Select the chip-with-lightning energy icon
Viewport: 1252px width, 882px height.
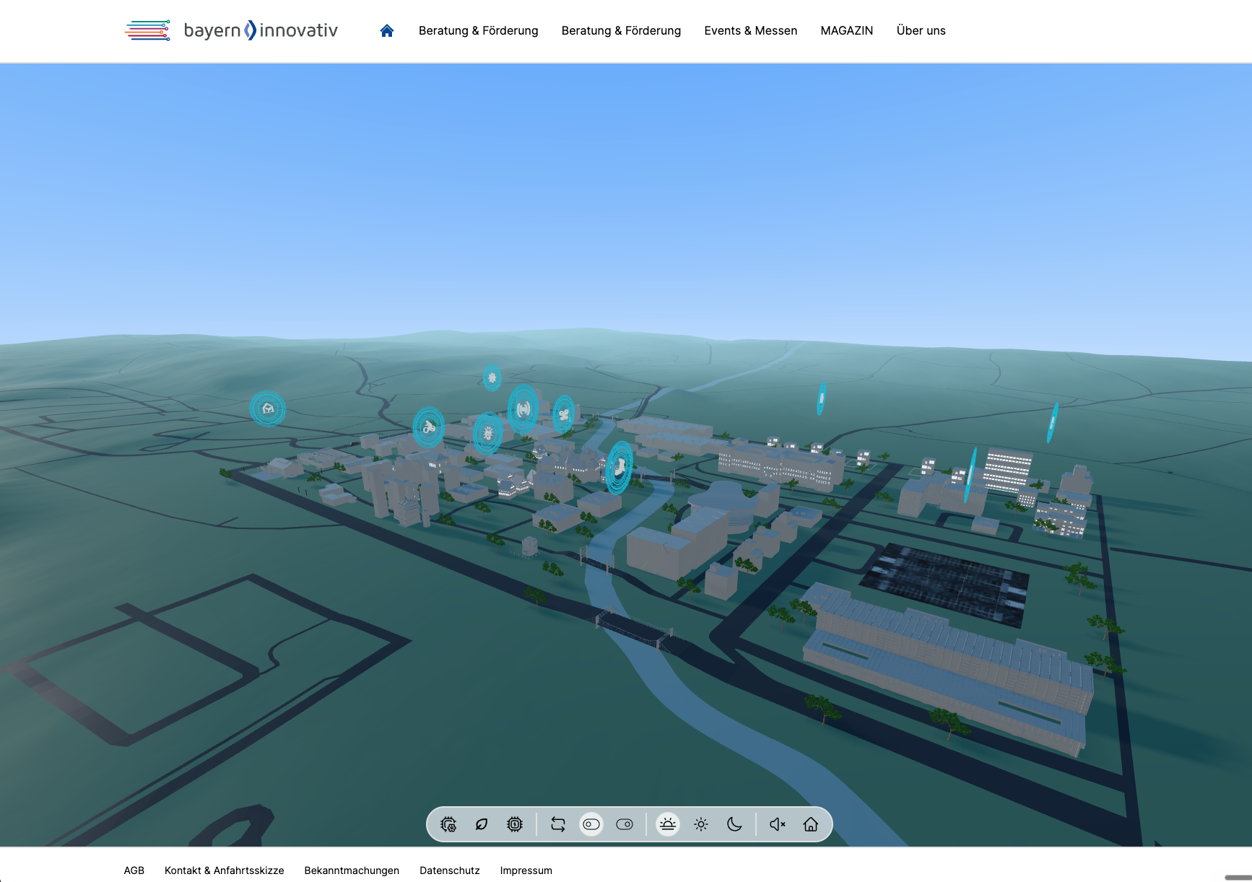(x=515, y=824)
